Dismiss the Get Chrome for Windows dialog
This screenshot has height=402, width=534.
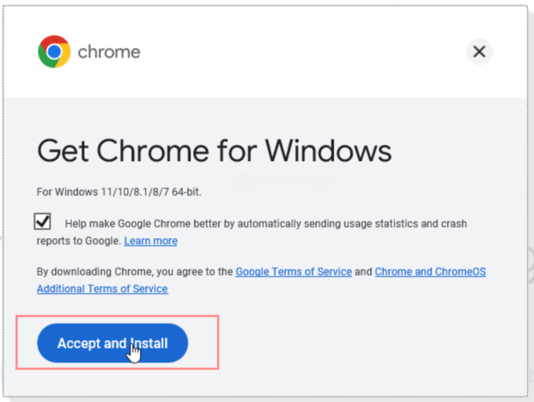pyautogui.click(x=479, y=51)
